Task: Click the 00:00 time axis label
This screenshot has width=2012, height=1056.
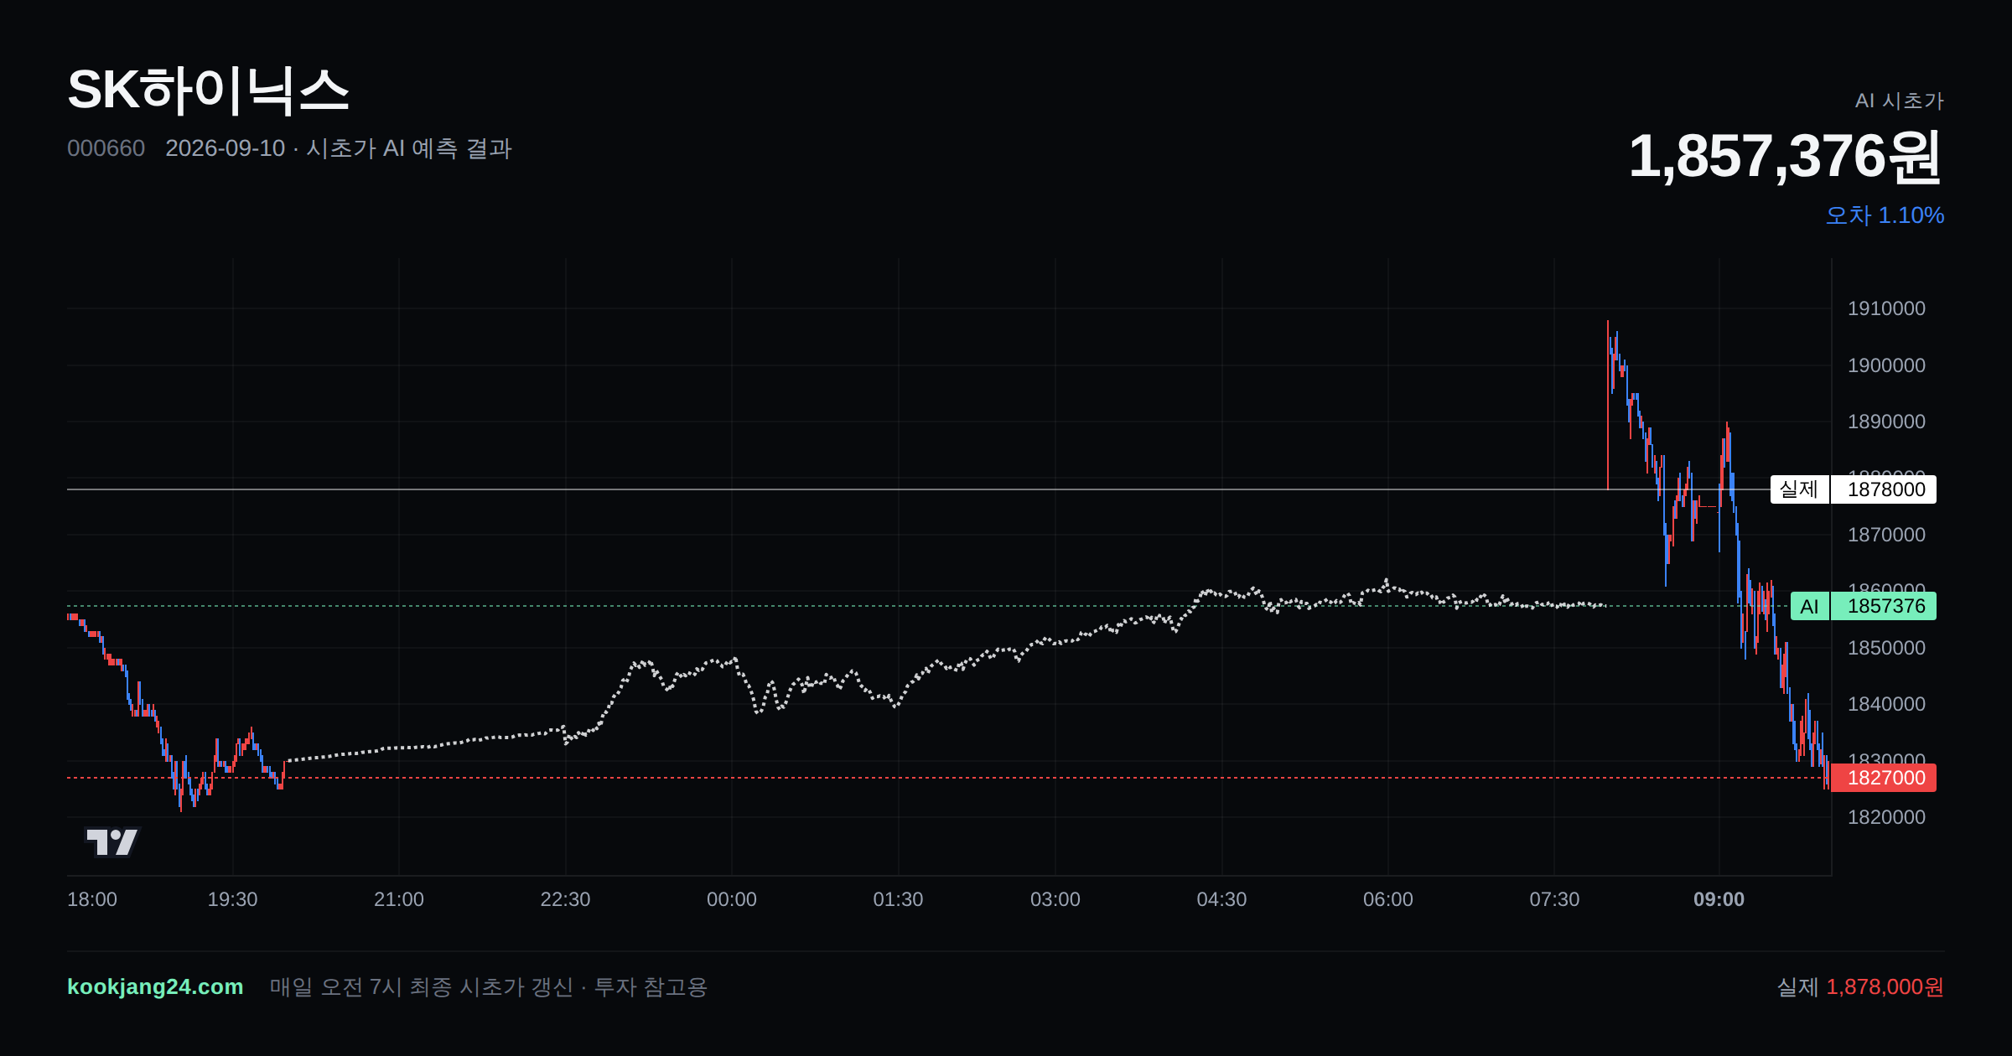Action: (x=732, y=899)
